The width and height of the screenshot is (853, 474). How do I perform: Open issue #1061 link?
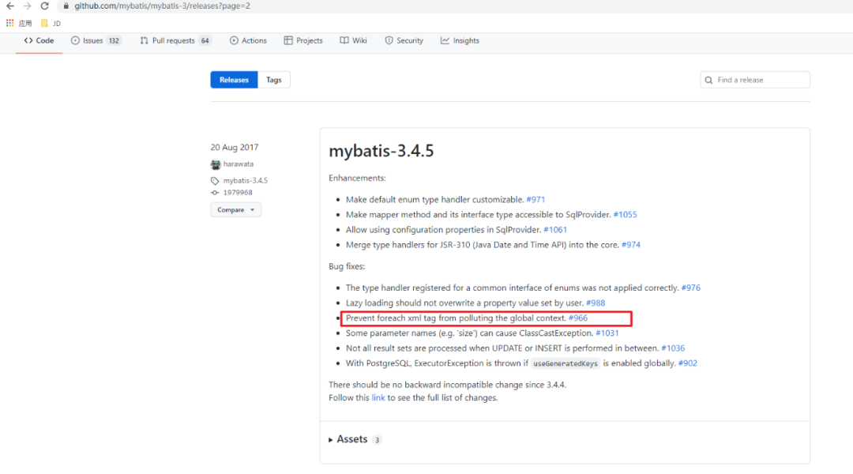(555, 230)
